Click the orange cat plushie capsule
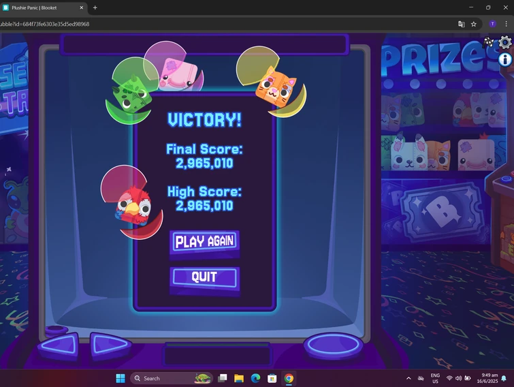Screen dimensions: 514x387 pos(272,82)
